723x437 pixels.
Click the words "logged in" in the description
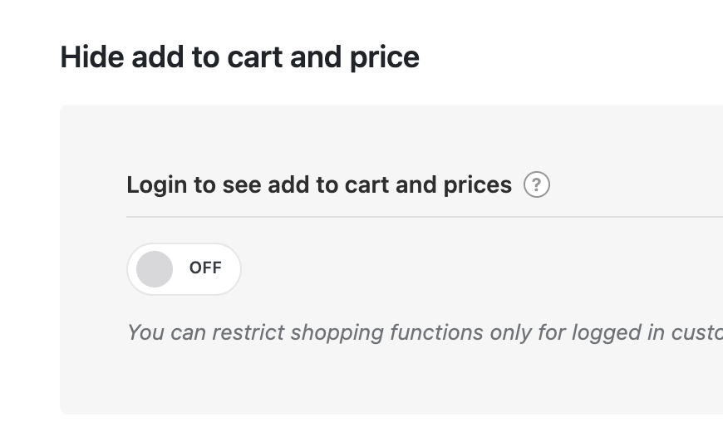(x=611, y=333)
